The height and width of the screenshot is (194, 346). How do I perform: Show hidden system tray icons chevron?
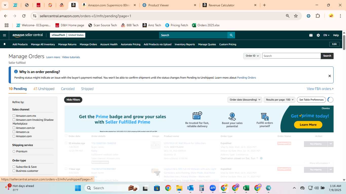(294, 188)
